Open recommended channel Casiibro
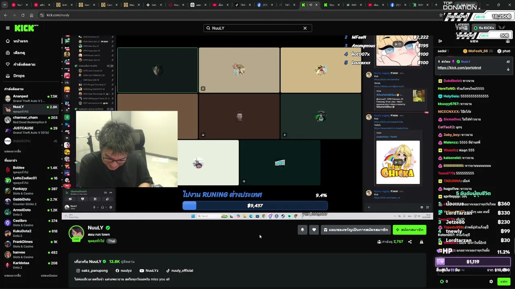This screenshot has width=515, height=289. point(31,223)
